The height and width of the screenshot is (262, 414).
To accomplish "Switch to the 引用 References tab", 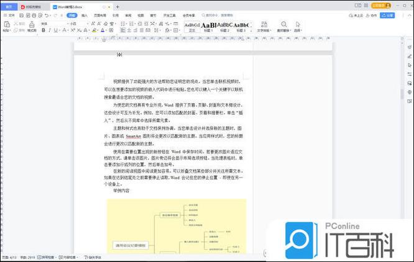I will tap(116, 16).
